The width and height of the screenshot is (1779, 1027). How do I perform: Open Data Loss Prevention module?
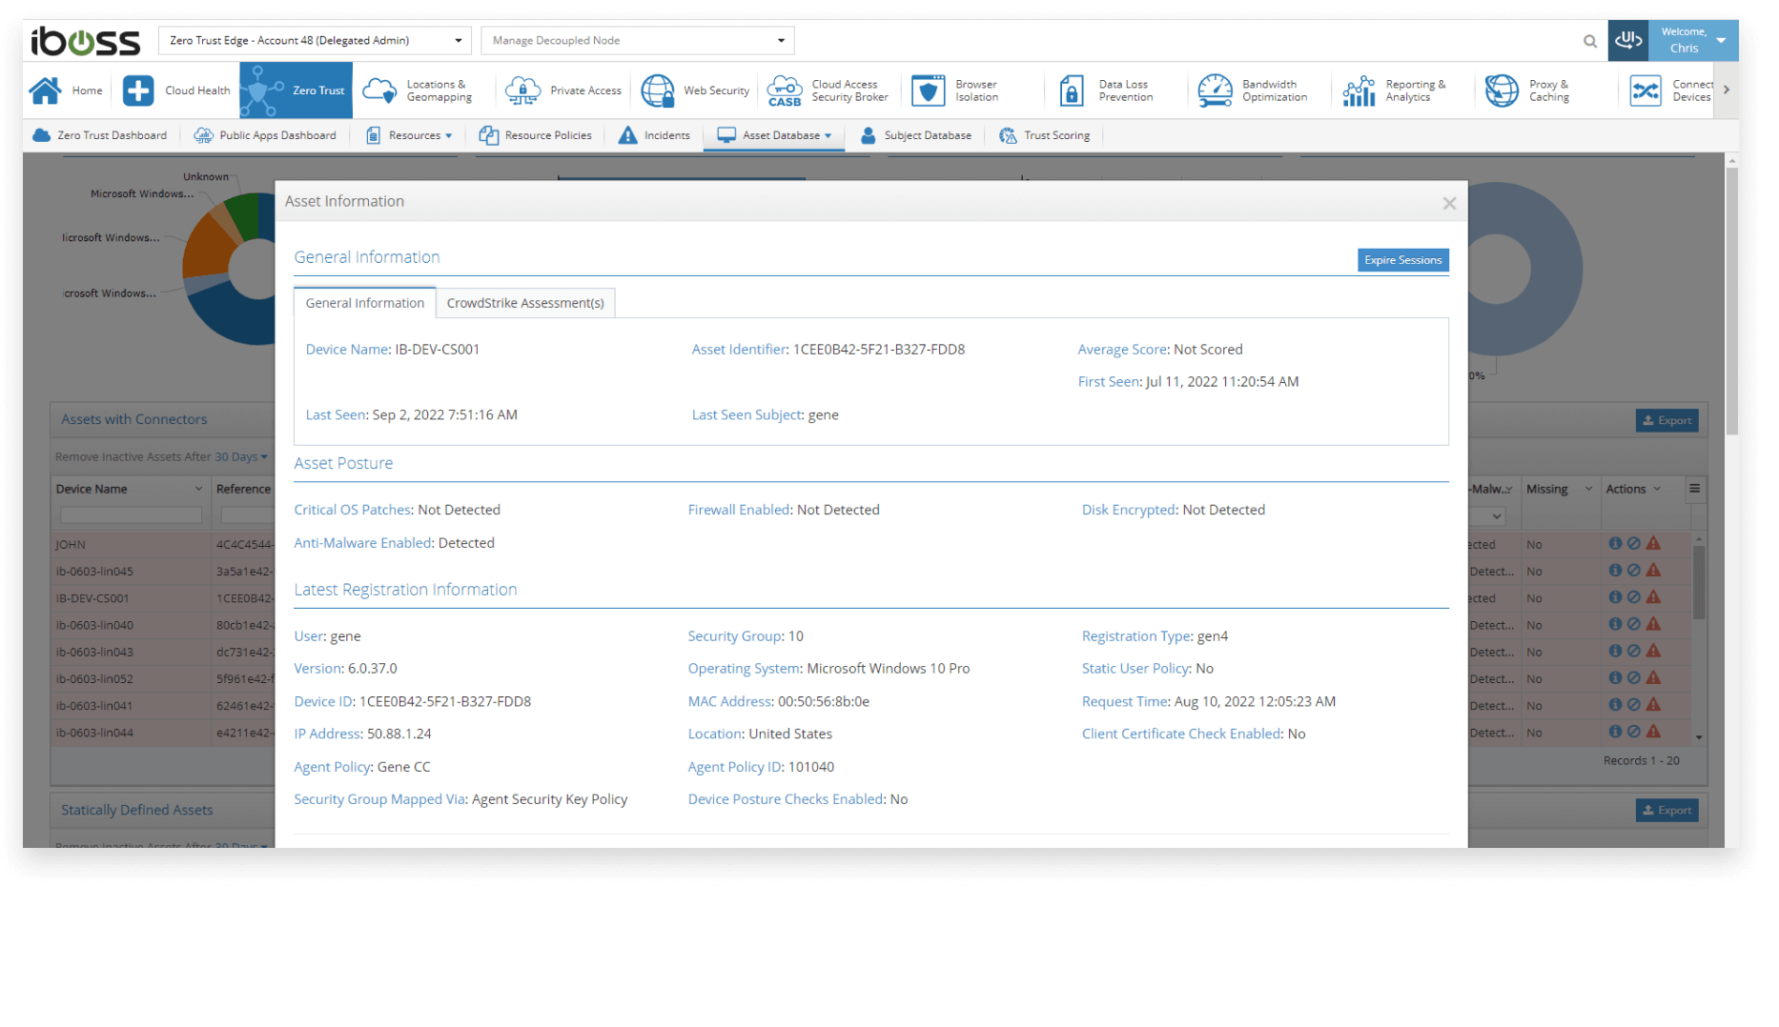click(x=1106, y=91)
